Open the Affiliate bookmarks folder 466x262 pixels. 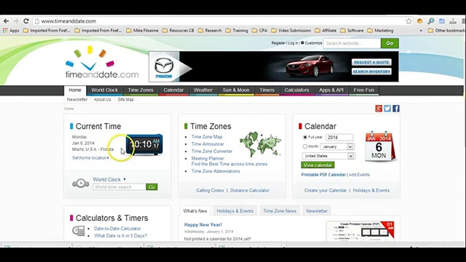click(x=325, y=31)
